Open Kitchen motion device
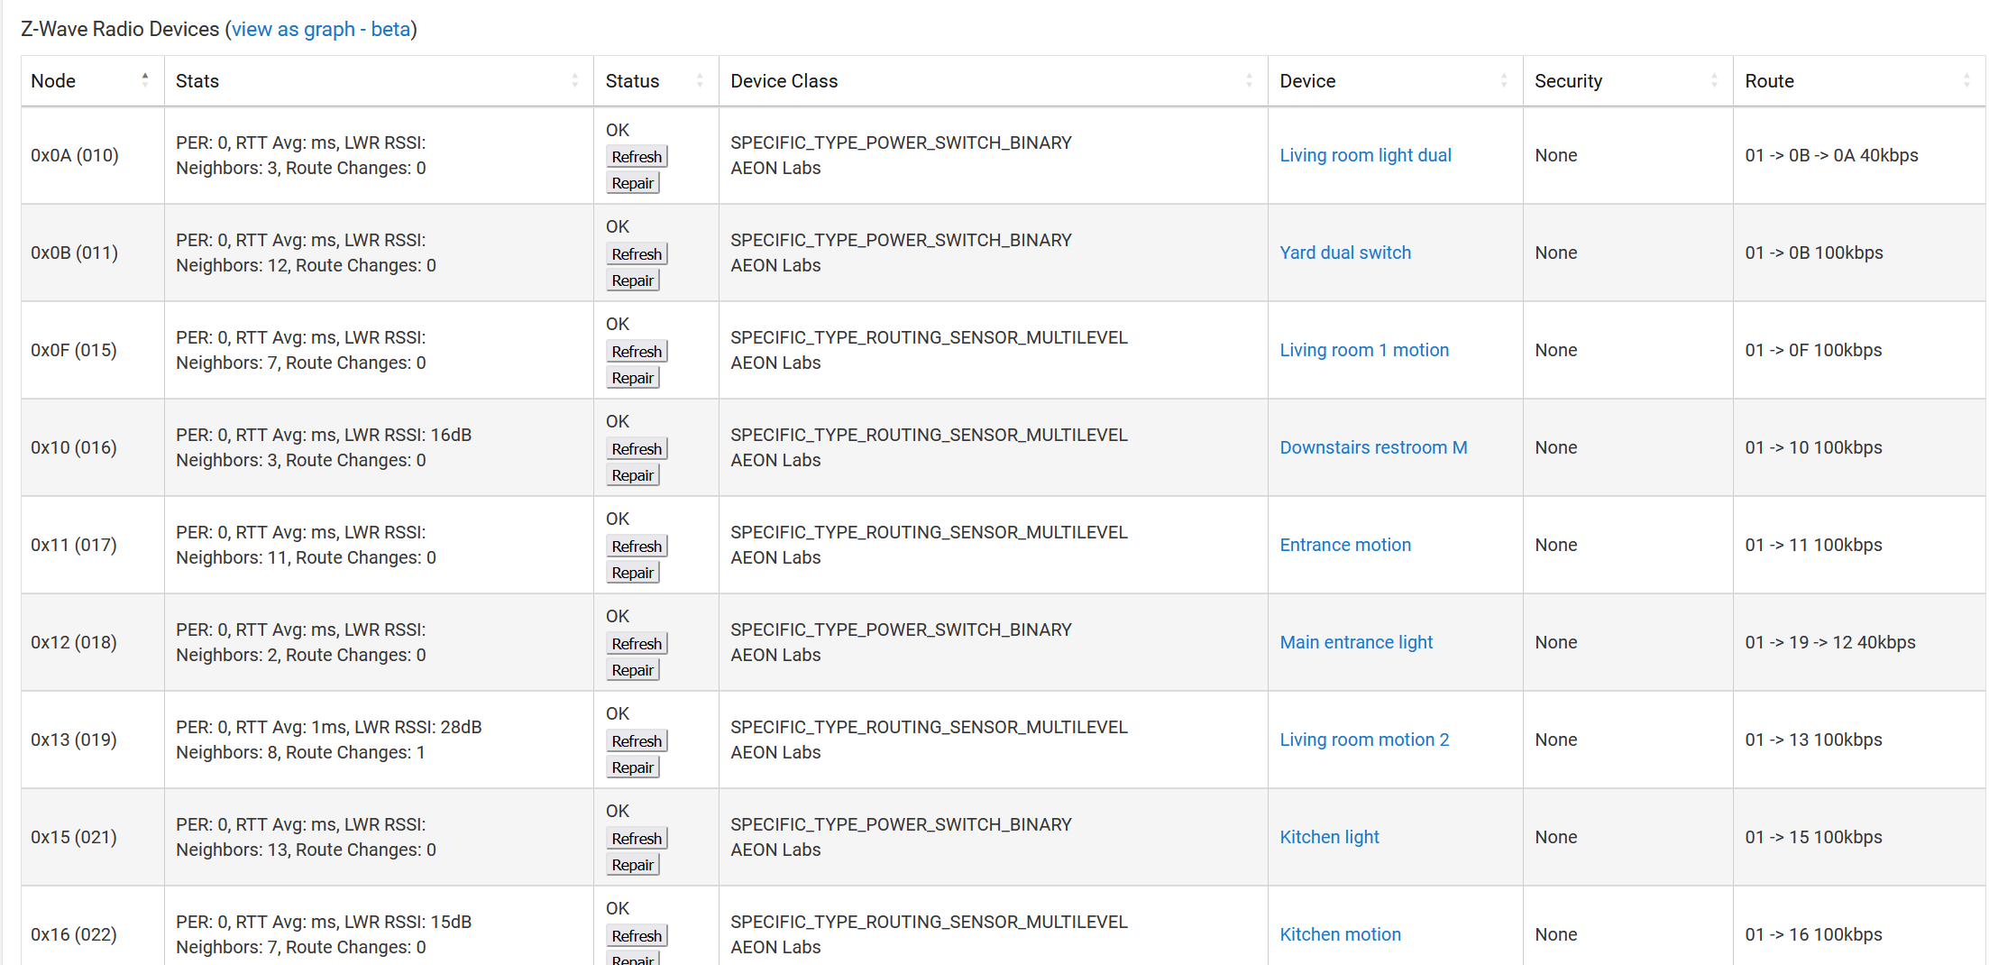Viewport: 1989px width, 965px height. click(1340, 934)
